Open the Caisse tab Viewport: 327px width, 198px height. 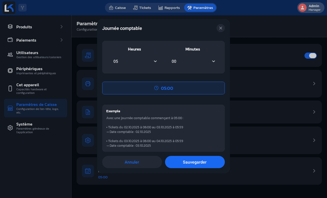[x=118, y=8]
